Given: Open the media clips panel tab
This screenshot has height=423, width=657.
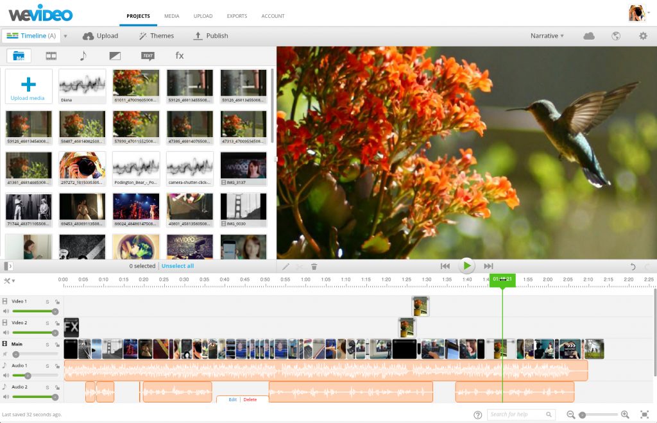Looking at the screenshot, I should [x=18, y=56].
